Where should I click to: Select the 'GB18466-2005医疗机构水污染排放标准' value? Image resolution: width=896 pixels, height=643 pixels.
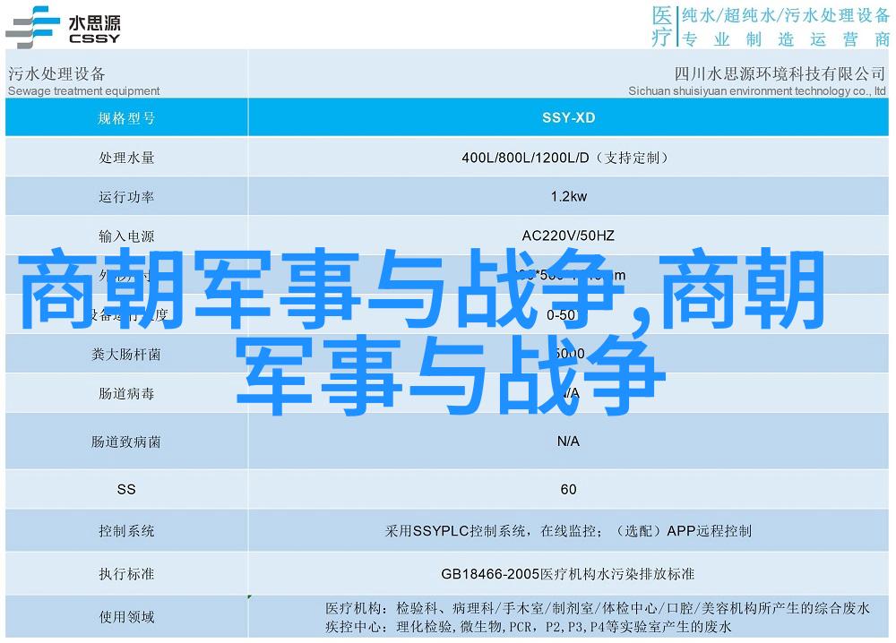[568, 574]
